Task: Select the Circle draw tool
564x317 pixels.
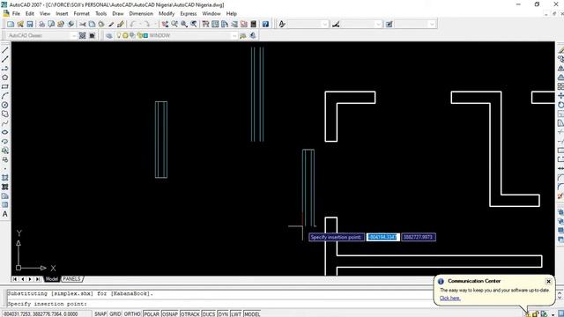Action: tap(5, 105)
